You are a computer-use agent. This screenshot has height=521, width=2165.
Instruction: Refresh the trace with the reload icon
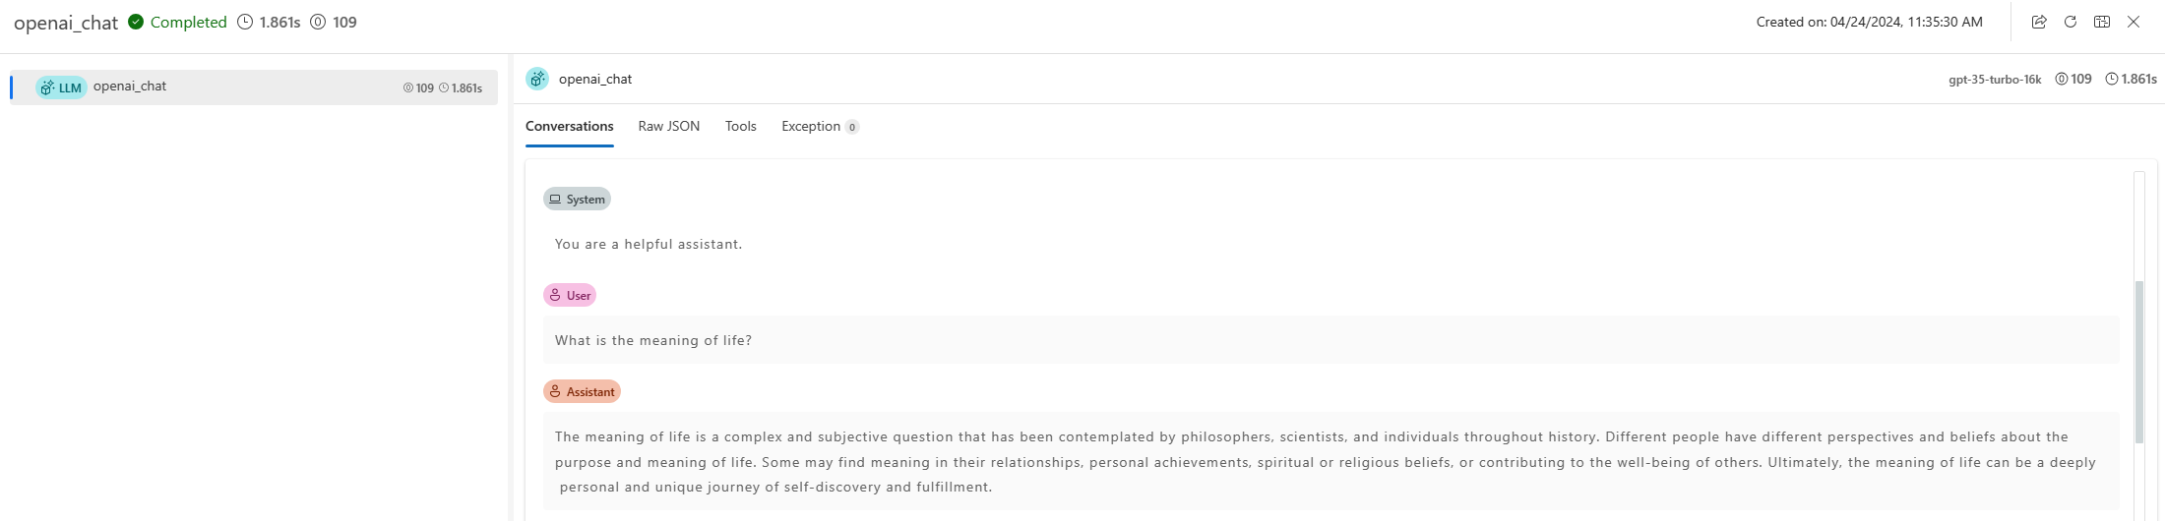tap(2071, 22)
